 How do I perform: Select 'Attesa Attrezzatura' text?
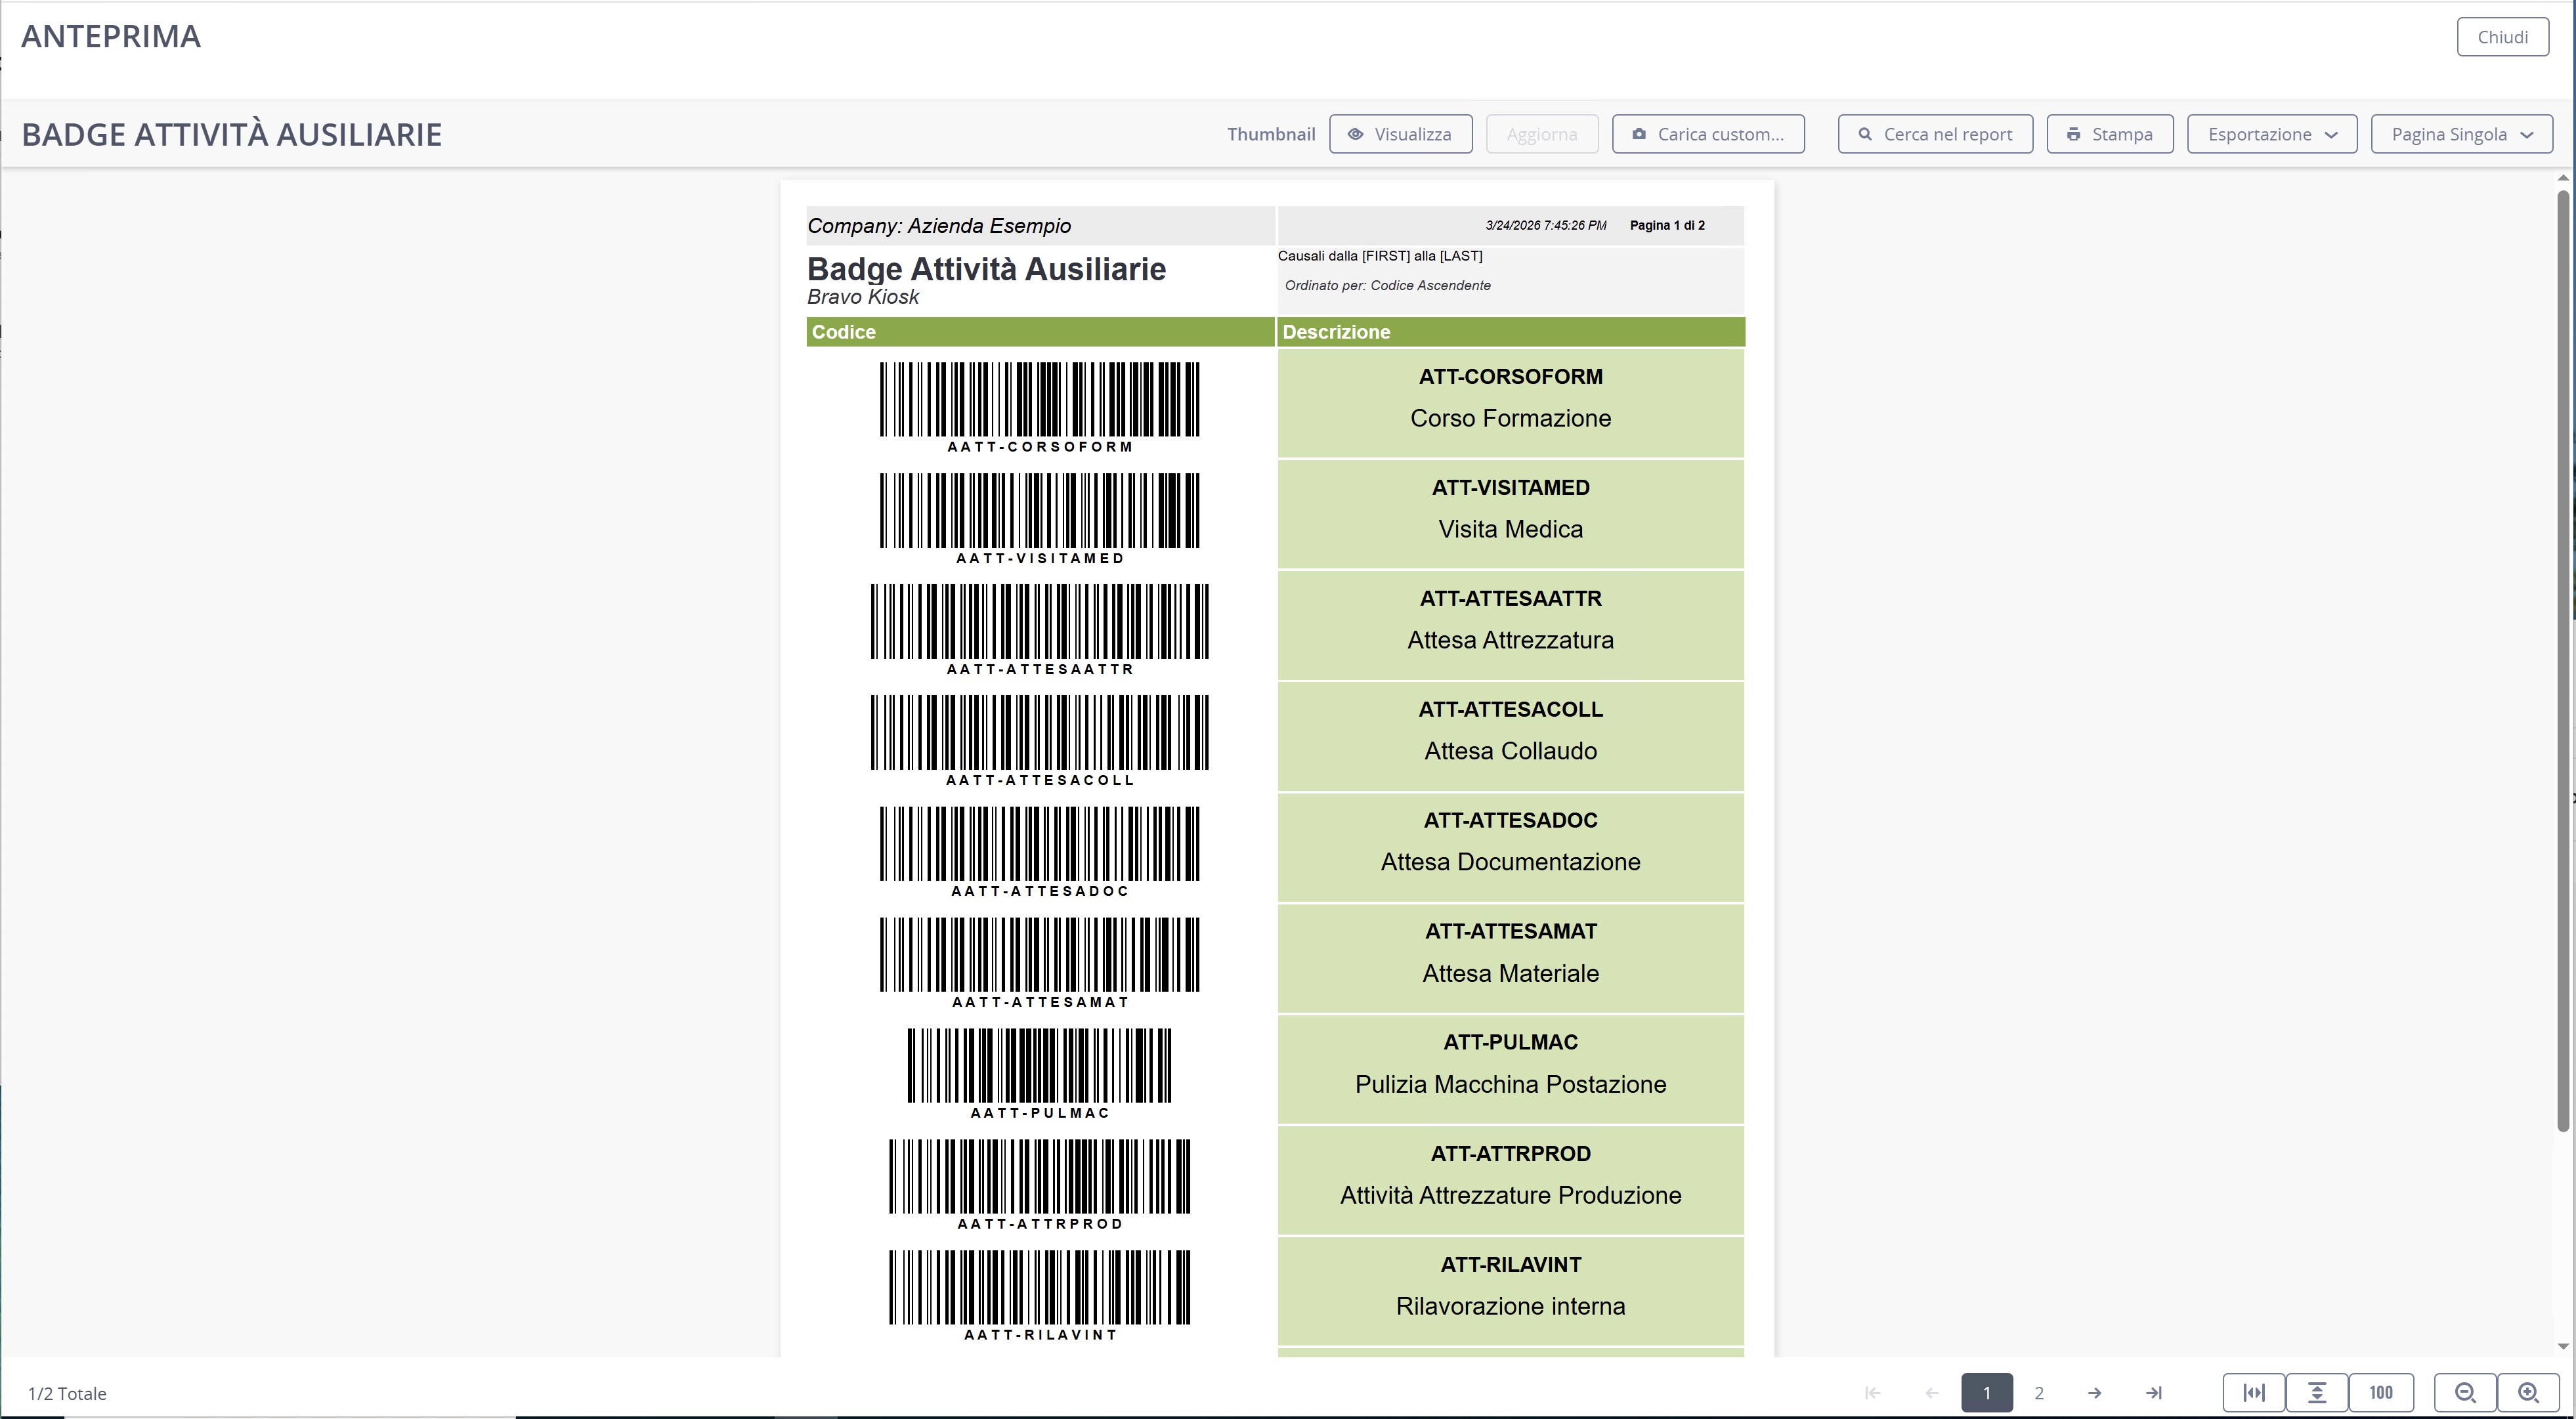coord(1510,640)
